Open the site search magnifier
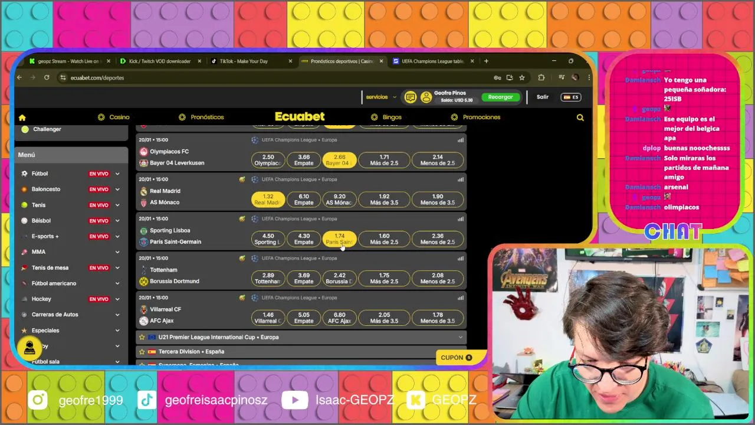The width and height of the screenshot is (755, 425). (580, 117)
